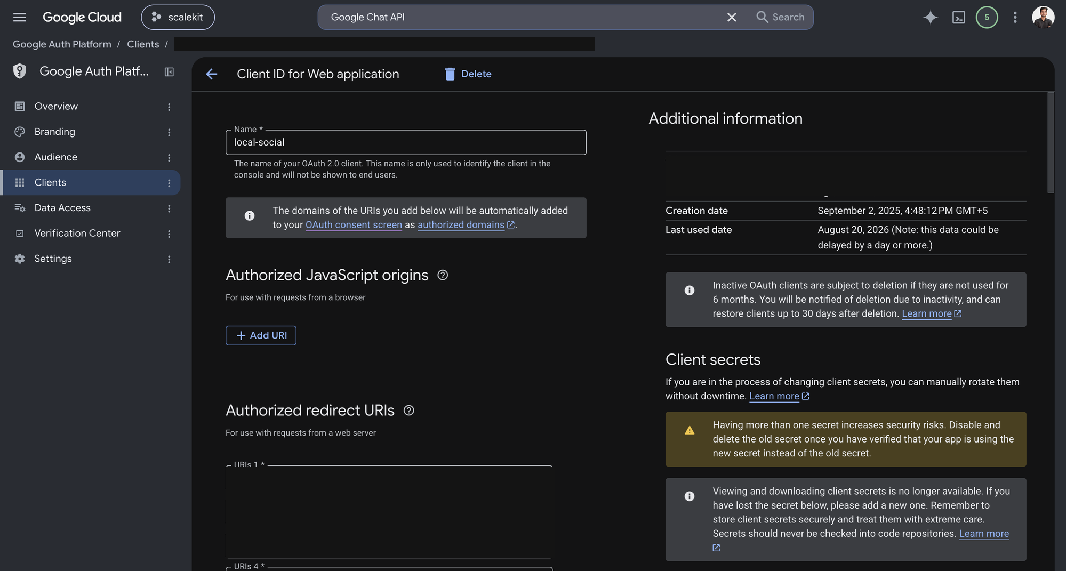Follow the OAuth consent screen link
This screenshot has width=1066, height=571.
[x=354, y=225]
